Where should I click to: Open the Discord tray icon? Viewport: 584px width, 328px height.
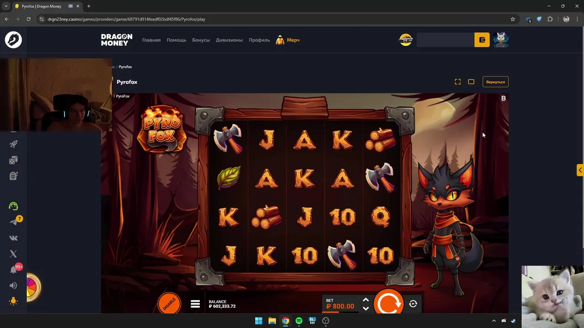504,321
